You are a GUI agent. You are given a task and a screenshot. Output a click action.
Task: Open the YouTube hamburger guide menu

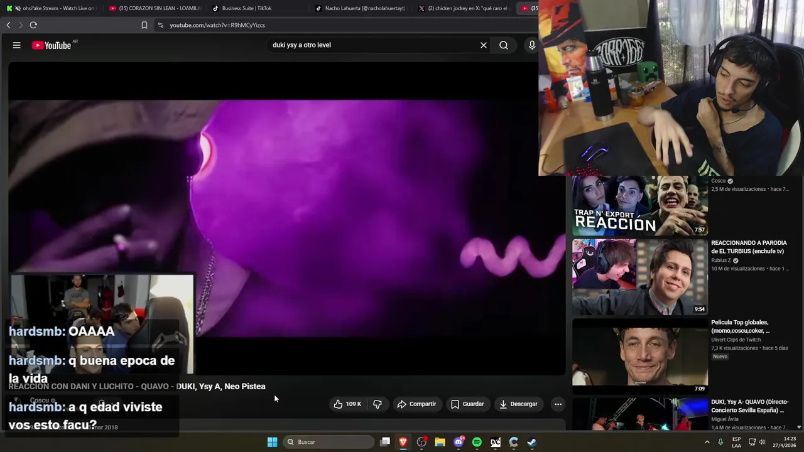pos(17,45)
